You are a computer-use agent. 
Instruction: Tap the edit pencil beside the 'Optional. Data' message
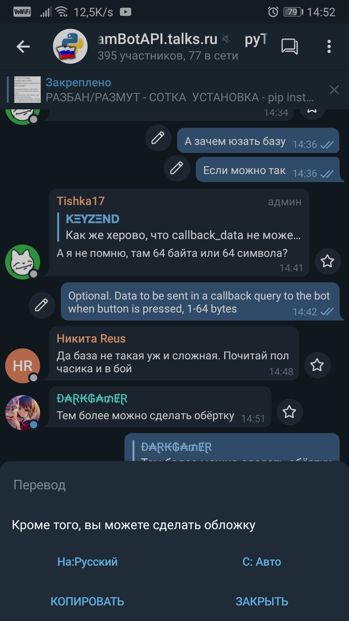tap(42, 305)
